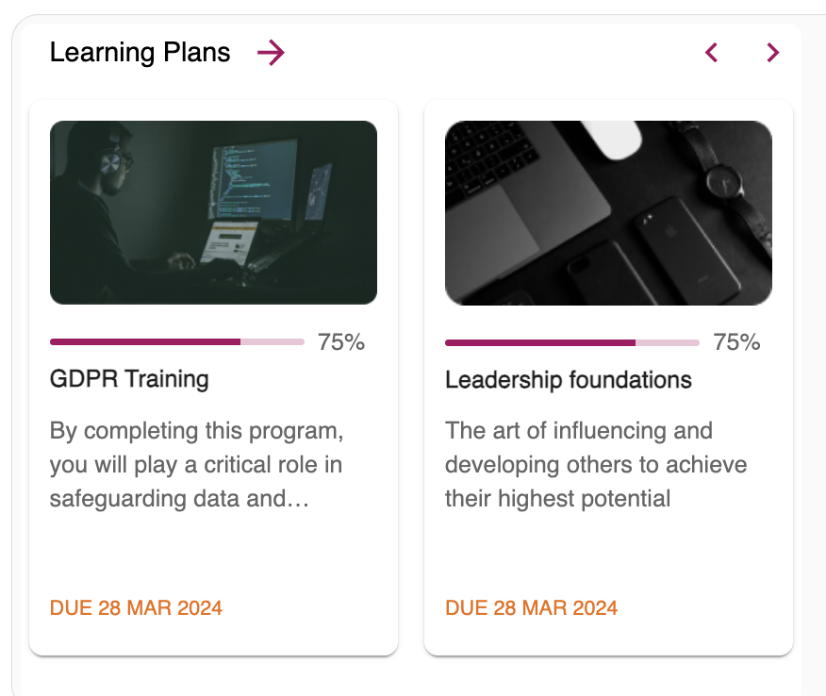This screenshot has height=696, width=826.
Task: Show next learning plans with right chevron
Action: pyautogui.click(x=773, y=53)
